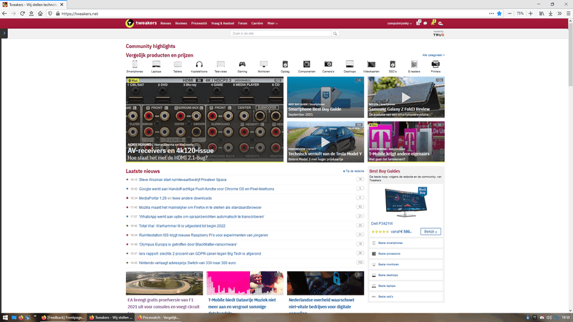Screen dimensions: 573x322
Task: Play the Tesla Model Y video preview
Action: tap(325, 142)
